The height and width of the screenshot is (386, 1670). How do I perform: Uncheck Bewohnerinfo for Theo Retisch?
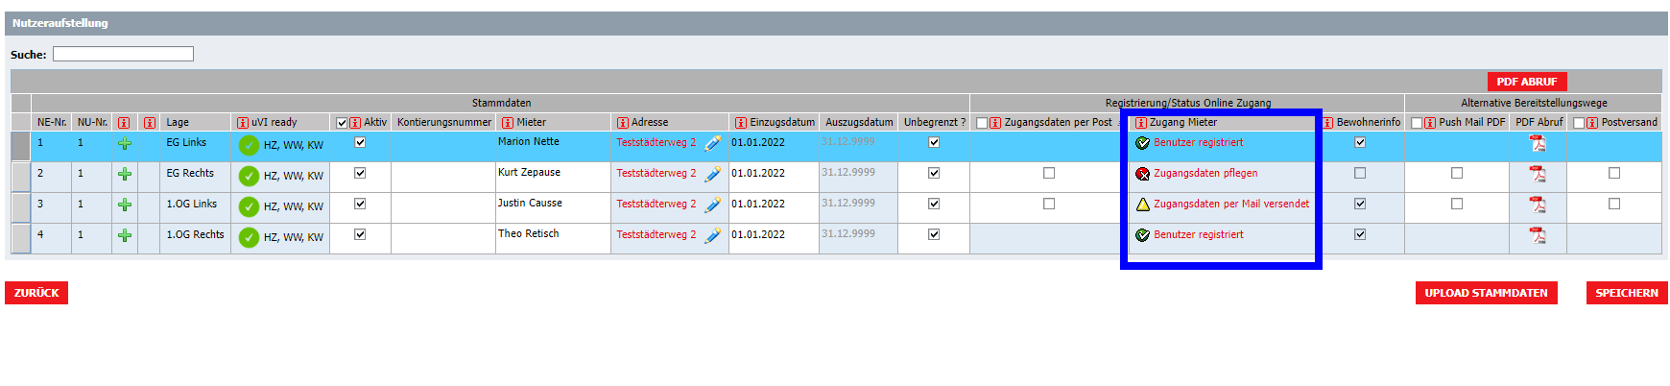tap(1360, 234)
